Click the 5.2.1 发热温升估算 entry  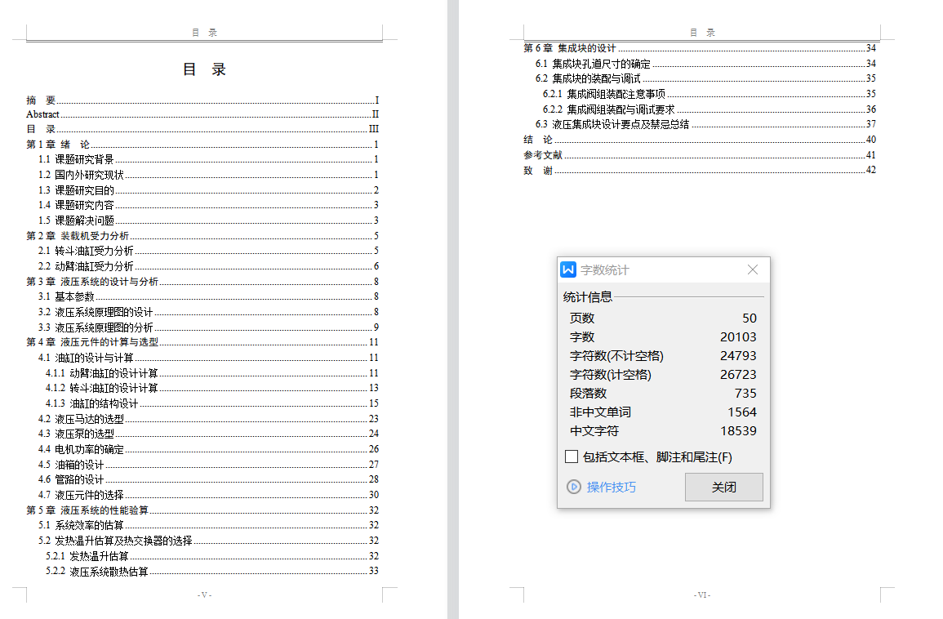point(212,556)
